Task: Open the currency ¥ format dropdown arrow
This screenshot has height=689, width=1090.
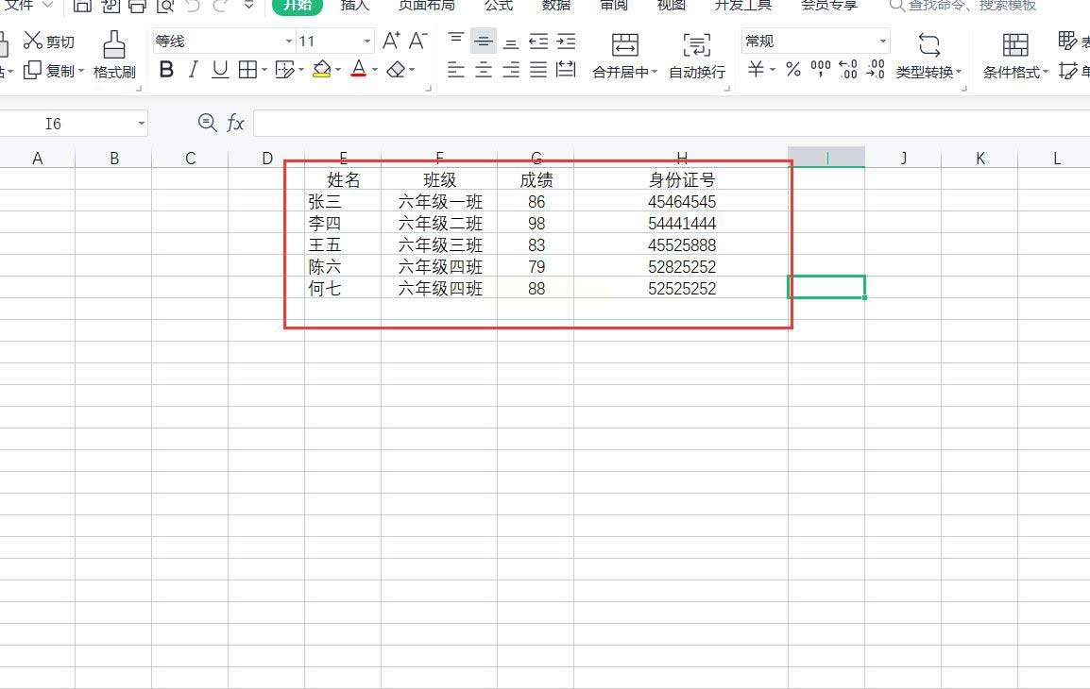Action: 773,70
